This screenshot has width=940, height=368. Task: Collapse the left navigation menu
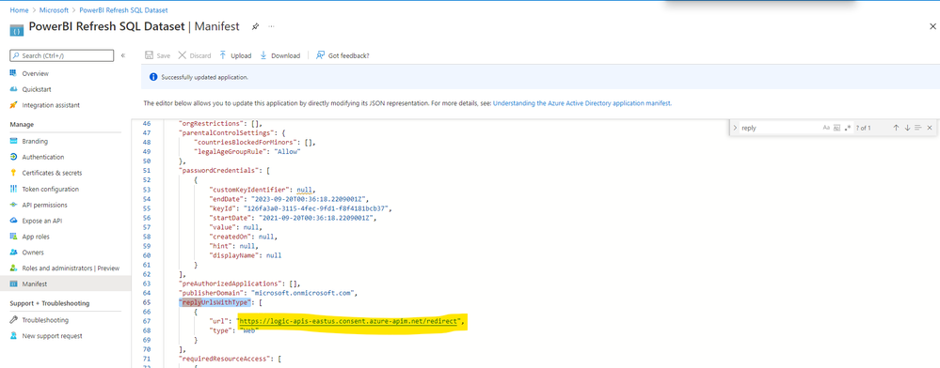[123, 55]
